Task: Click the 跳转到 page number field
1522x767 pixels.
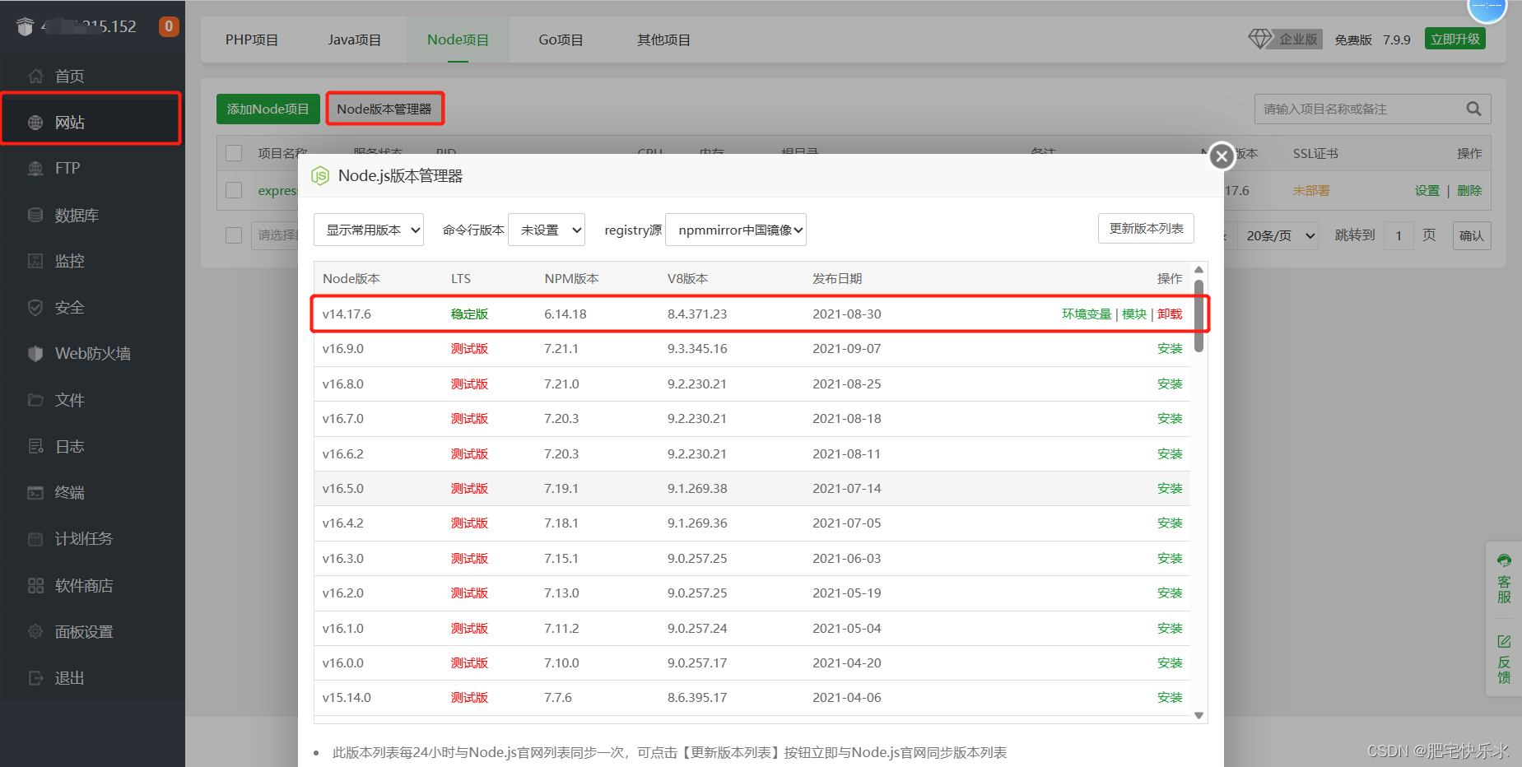Action: 1399,235
